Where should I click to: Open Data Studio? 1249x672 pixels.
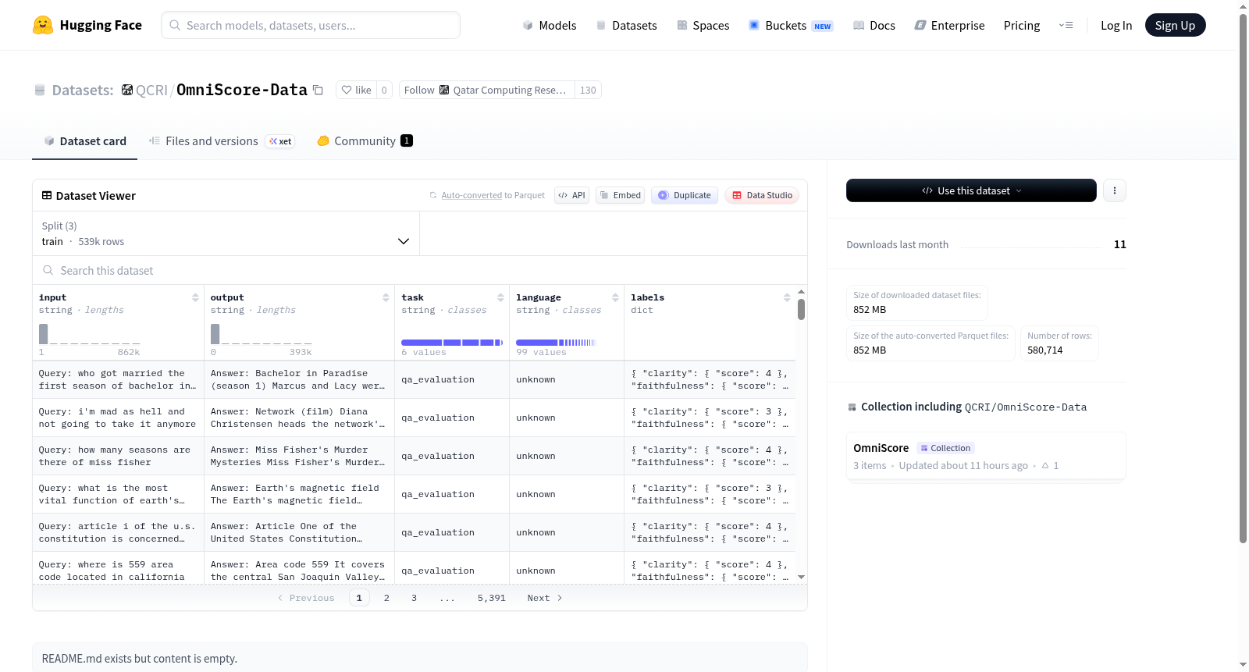click(x=762, y=195)
